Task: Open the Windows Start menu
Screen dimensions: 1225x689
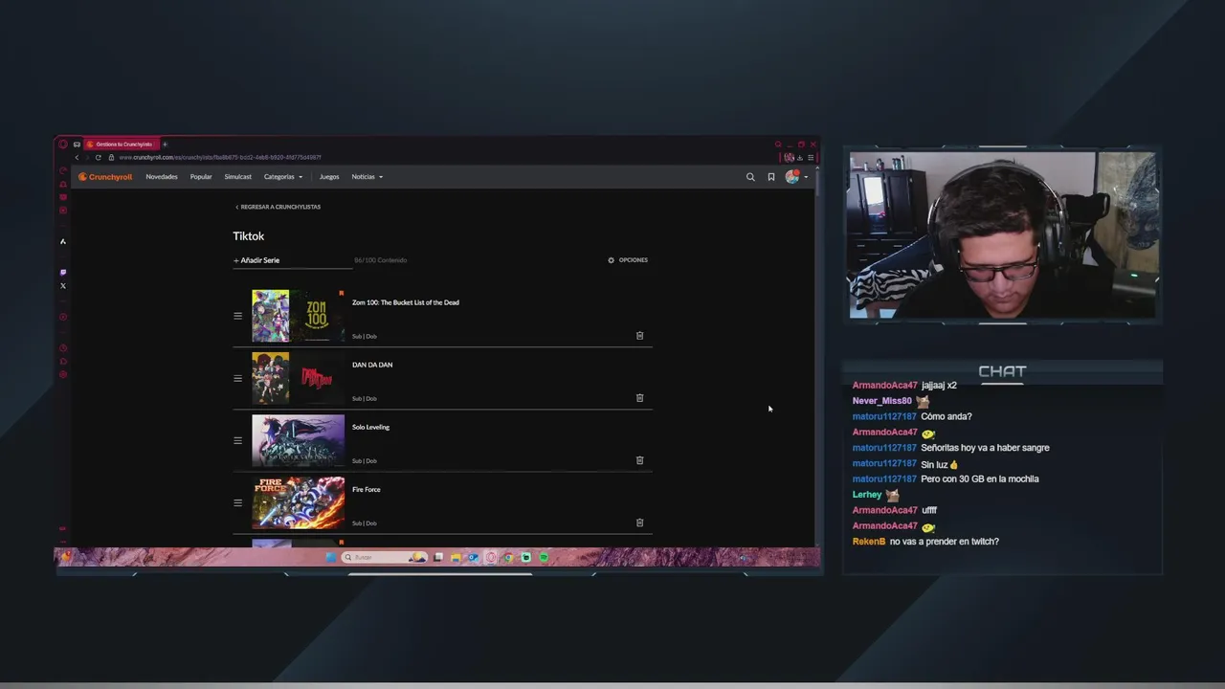Action: (x=331, y=557)
